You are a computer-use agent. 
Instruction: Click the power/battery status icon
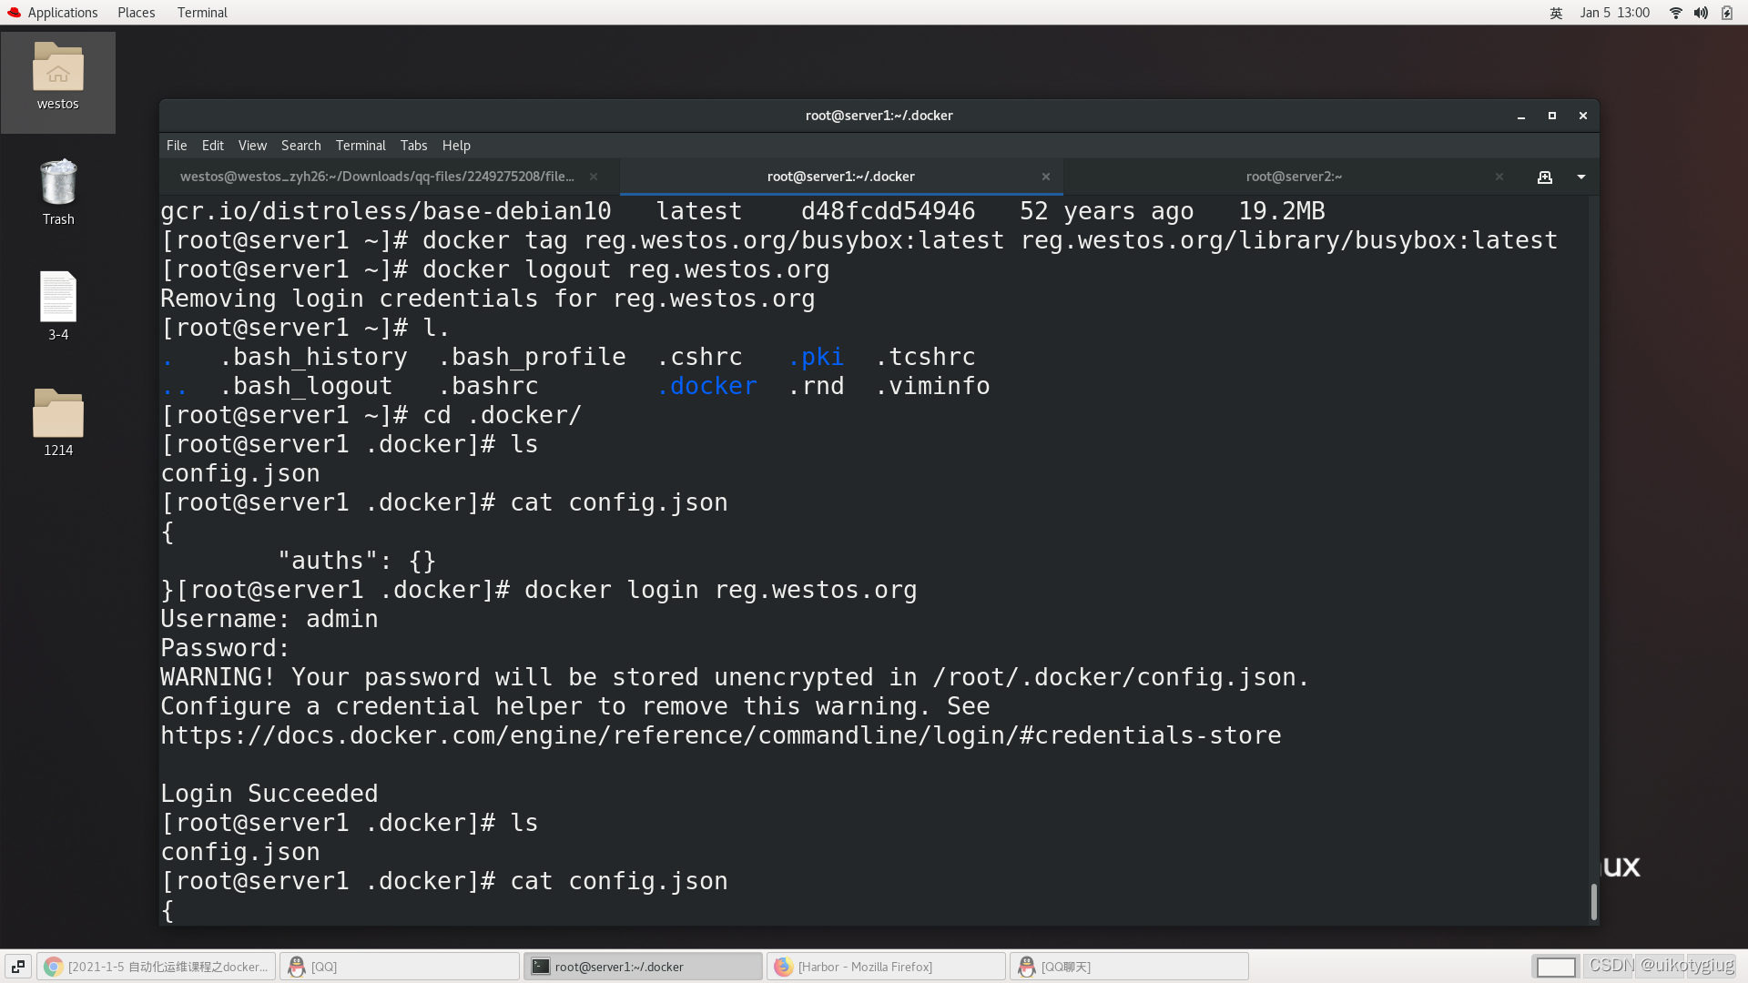(1725, 12)
